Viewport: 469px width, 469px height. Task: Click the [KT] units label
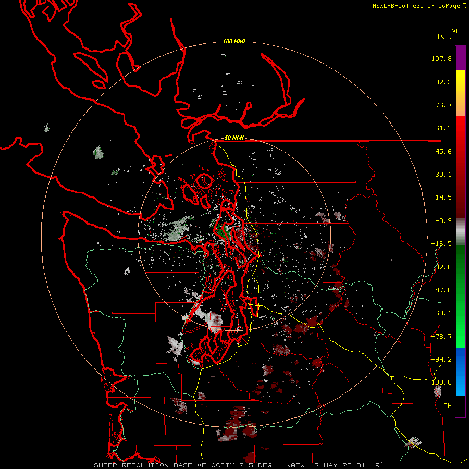tap(445, 36)
